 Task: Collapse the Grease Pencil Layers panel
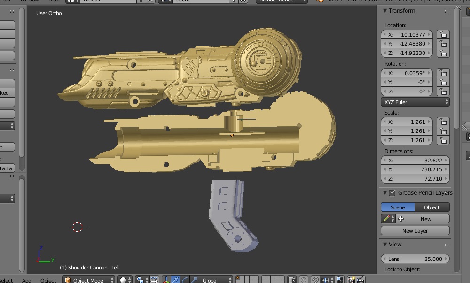[x=384, y=193]
